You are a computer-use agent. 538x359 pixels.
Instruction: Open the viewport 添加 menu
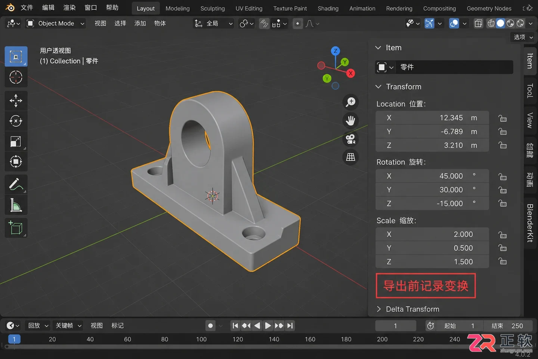pyautogui.click(x=140, y=24)
